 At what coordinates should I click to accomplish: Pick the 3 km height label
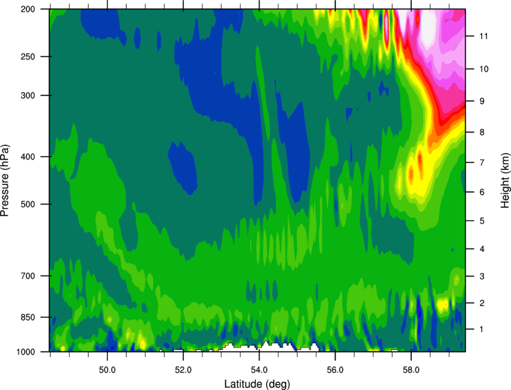[482, 276]
